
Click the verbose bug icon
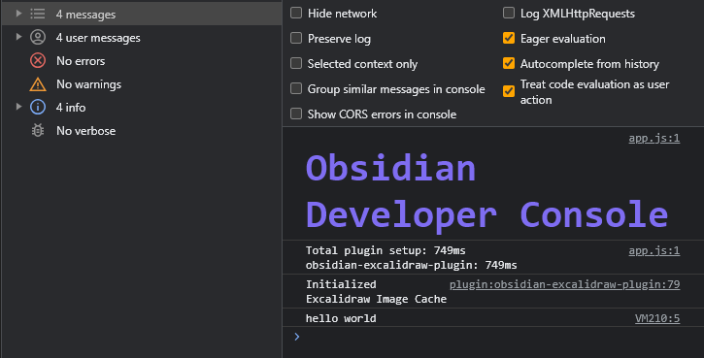(38, 131)
